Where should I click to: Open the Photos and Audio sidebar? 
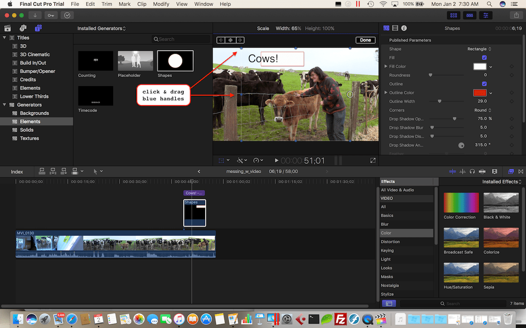tap(23, 27)
